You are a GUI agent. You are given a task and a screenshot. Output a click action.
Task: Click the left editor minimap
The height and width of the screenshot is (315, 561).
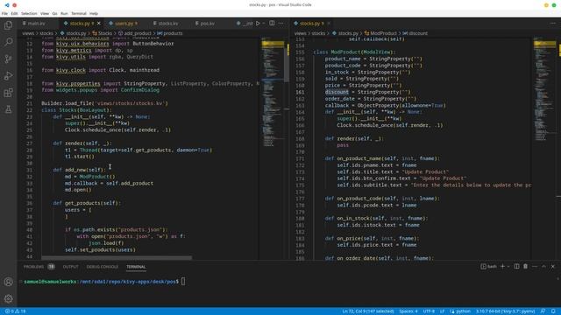(273, 148)
